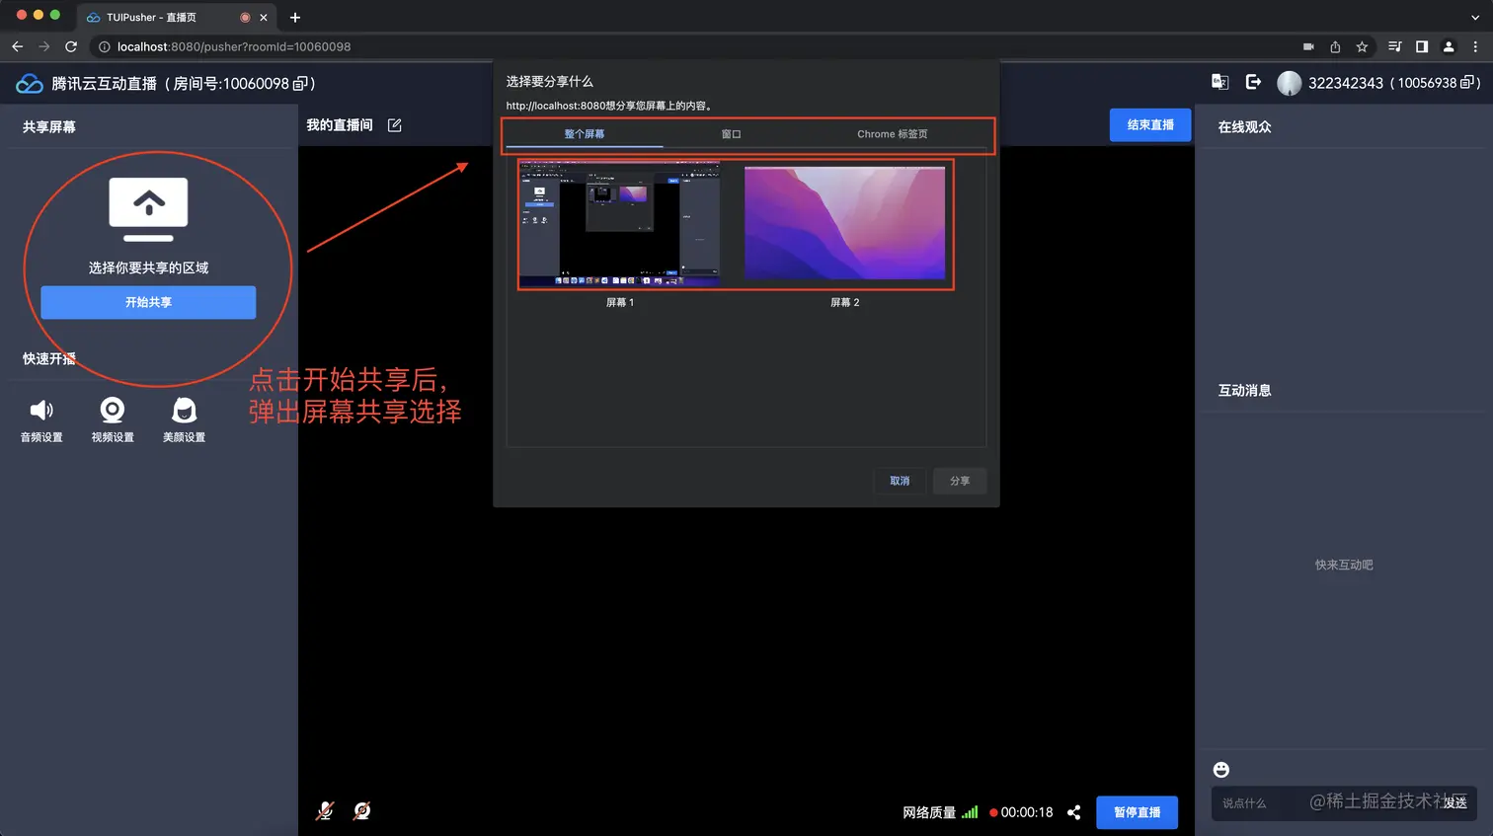Click the screen share upload monitor icon
Viewport: 1493px width, 836px height.
pos(148,209)
